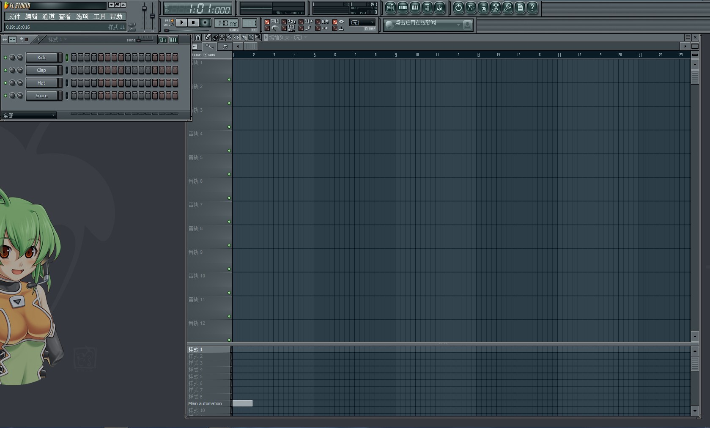710x428 pixels.
Task: Click the tempo display field
Action: (x=226, y=23)
